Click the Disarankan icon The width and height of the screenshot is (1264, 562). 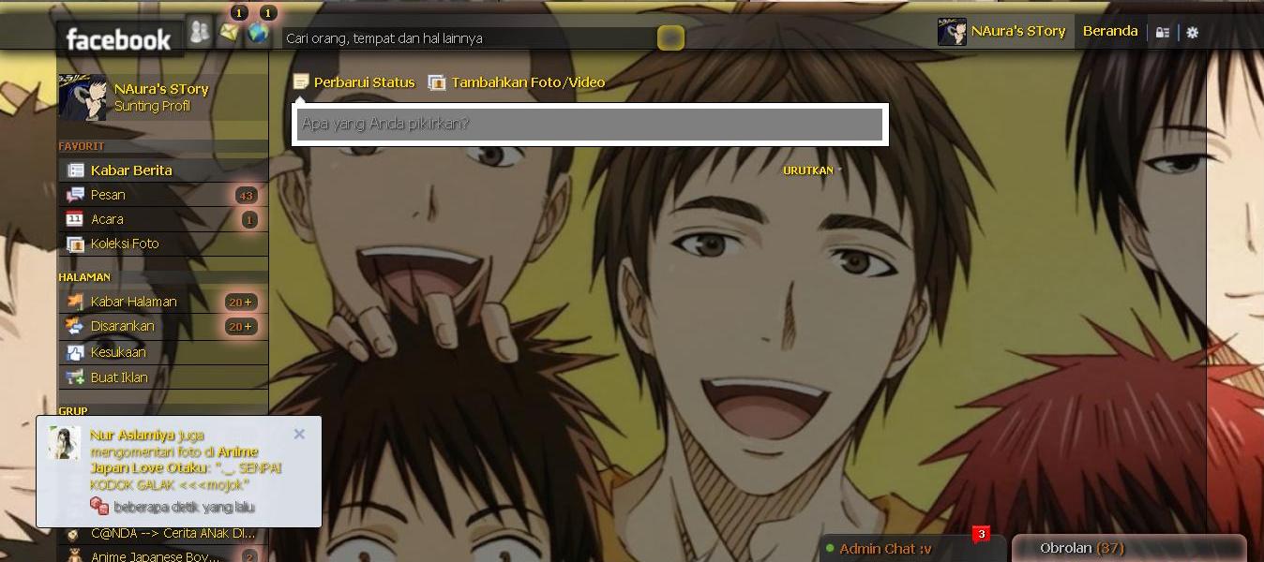(75, 326)
